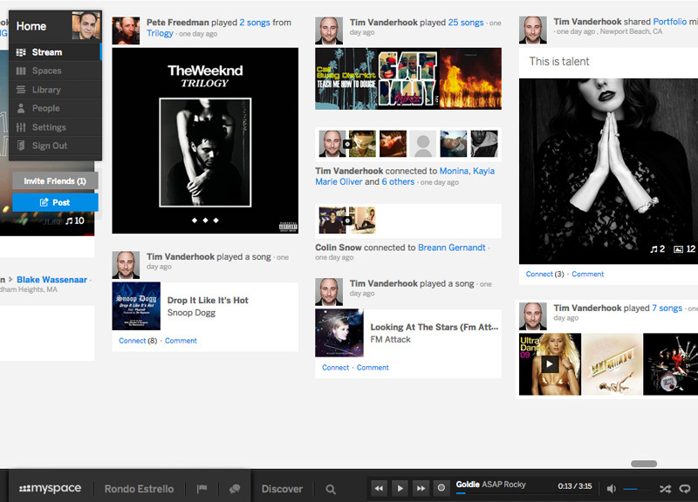Screen dimensions: 698x502
Task: Click the horizontal scrollbar thumb
Action: (x=644, y=464)
